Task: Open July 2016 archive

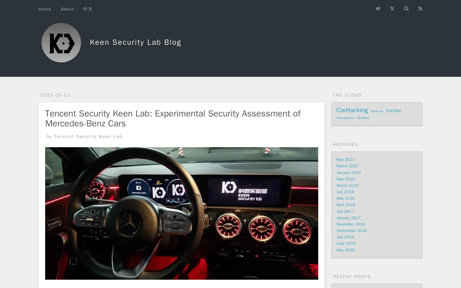Action: [x=345, y=237]
